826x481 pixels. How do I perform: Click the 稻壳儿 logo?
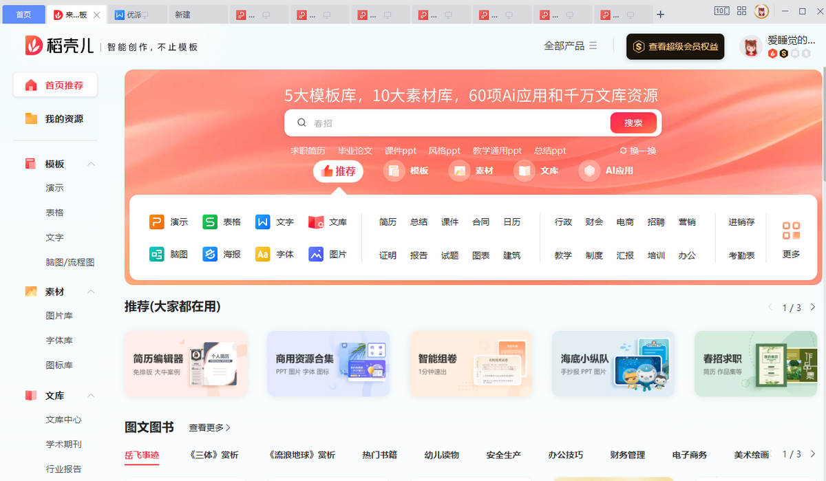(x=59, y=45)
